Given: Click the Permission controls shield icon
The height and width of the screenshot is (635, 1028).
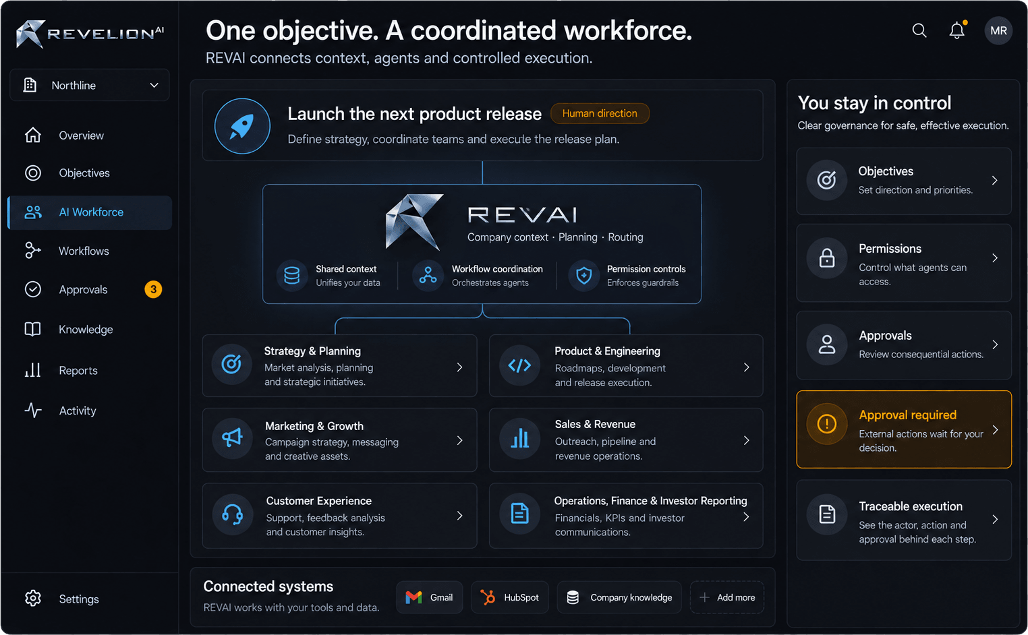Looking at the screenshot, I should [x=584, y=276].
